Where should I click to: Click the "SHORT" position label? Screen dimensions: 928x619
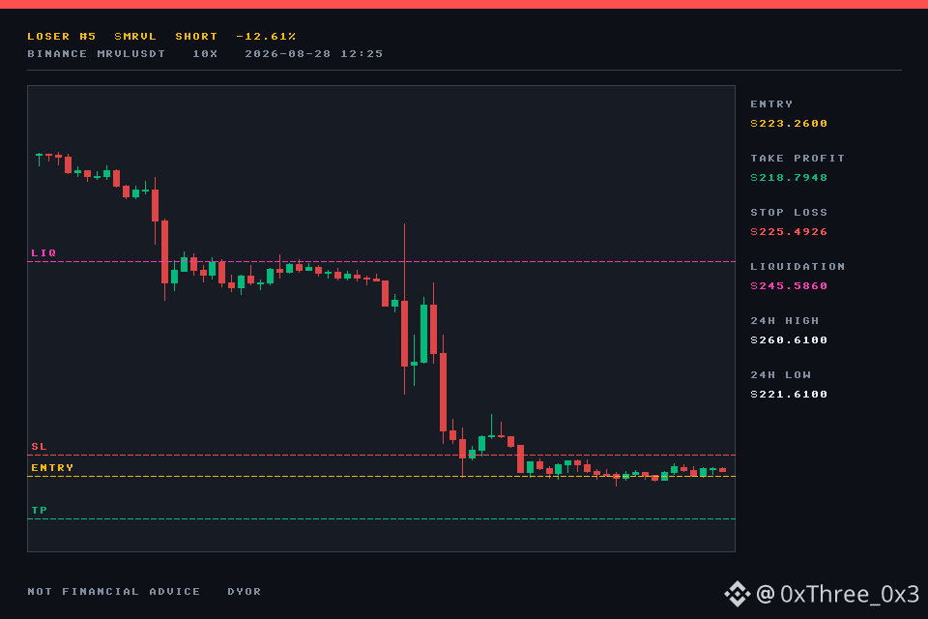tap(196, 36)
